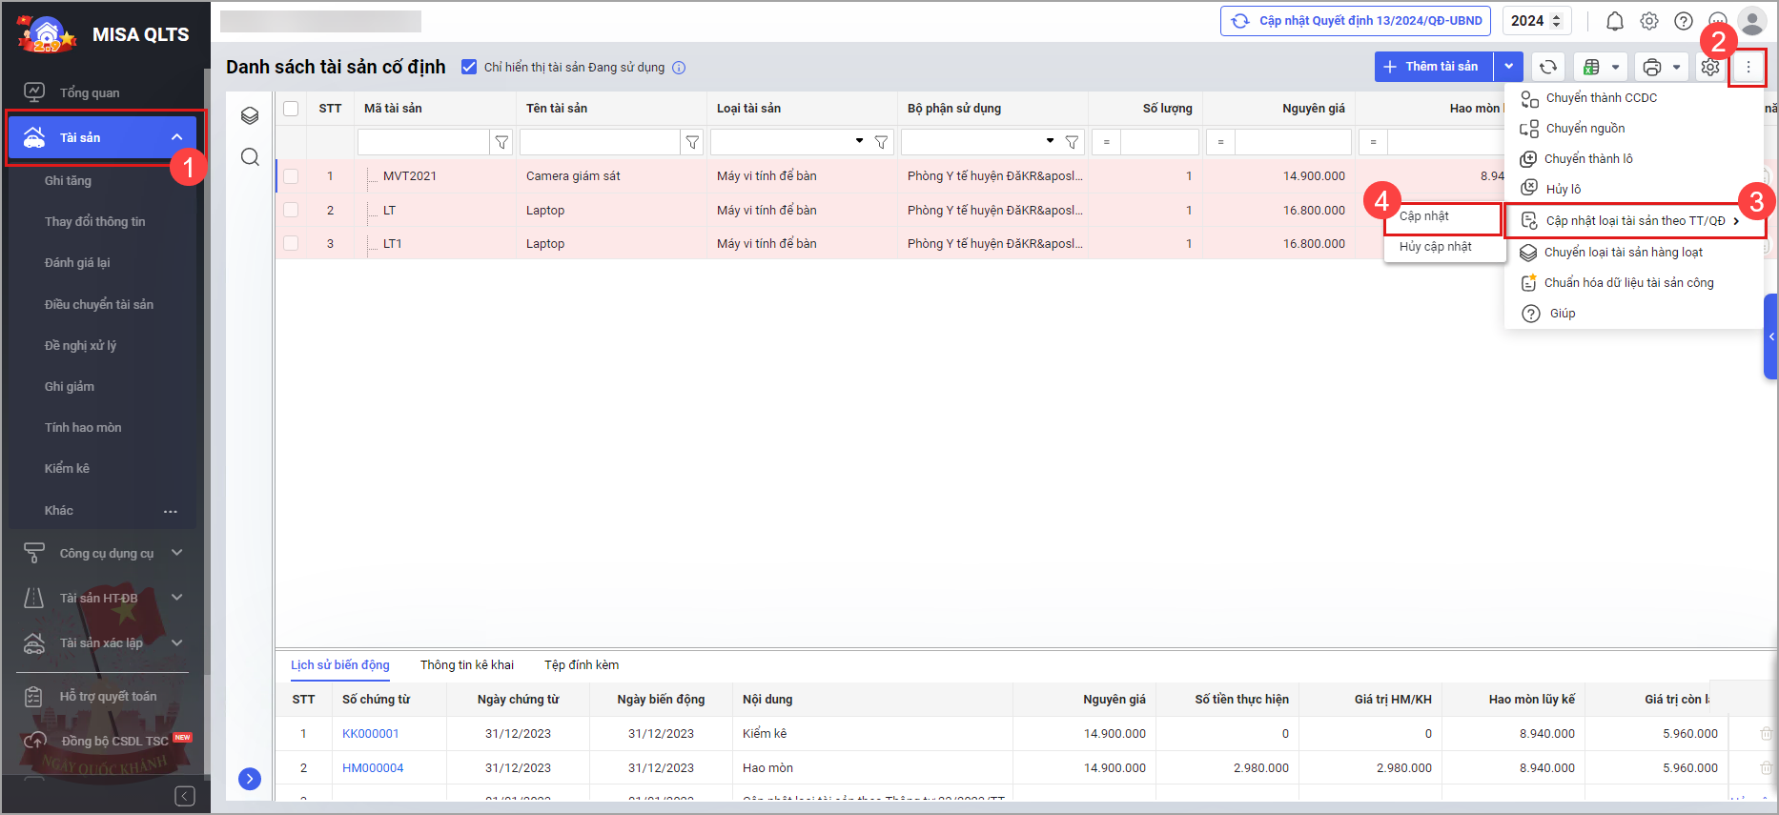Click the three-dot more options icon
1779x815 pixels.
[1748, 67]
